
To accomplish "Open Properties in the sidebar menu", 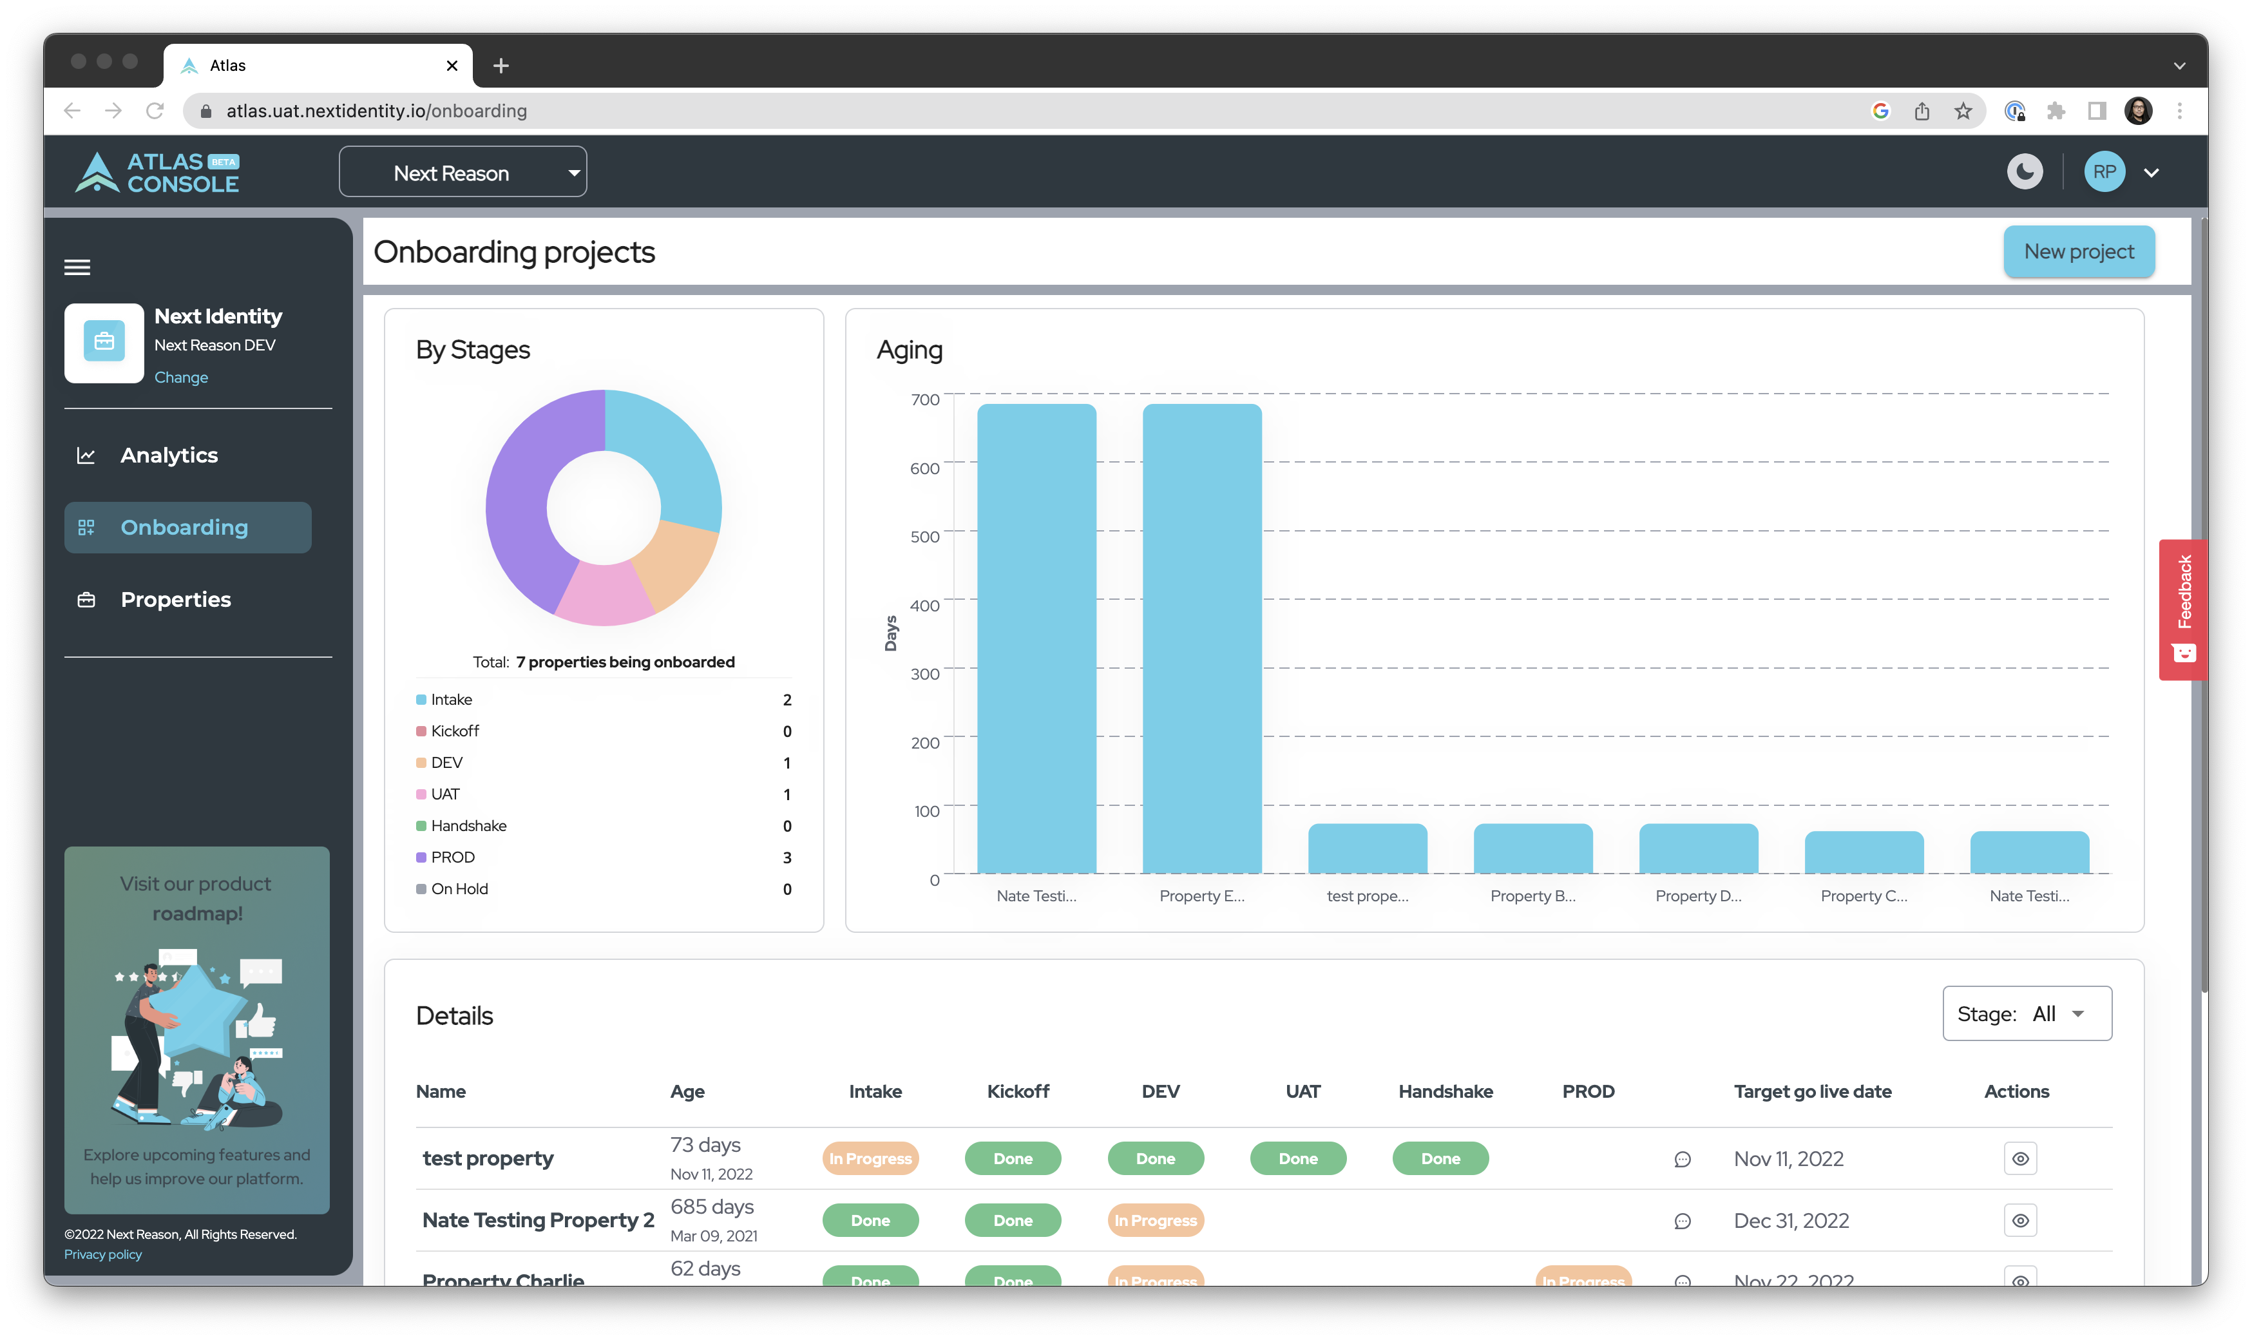I will click(x=175, y=600).
